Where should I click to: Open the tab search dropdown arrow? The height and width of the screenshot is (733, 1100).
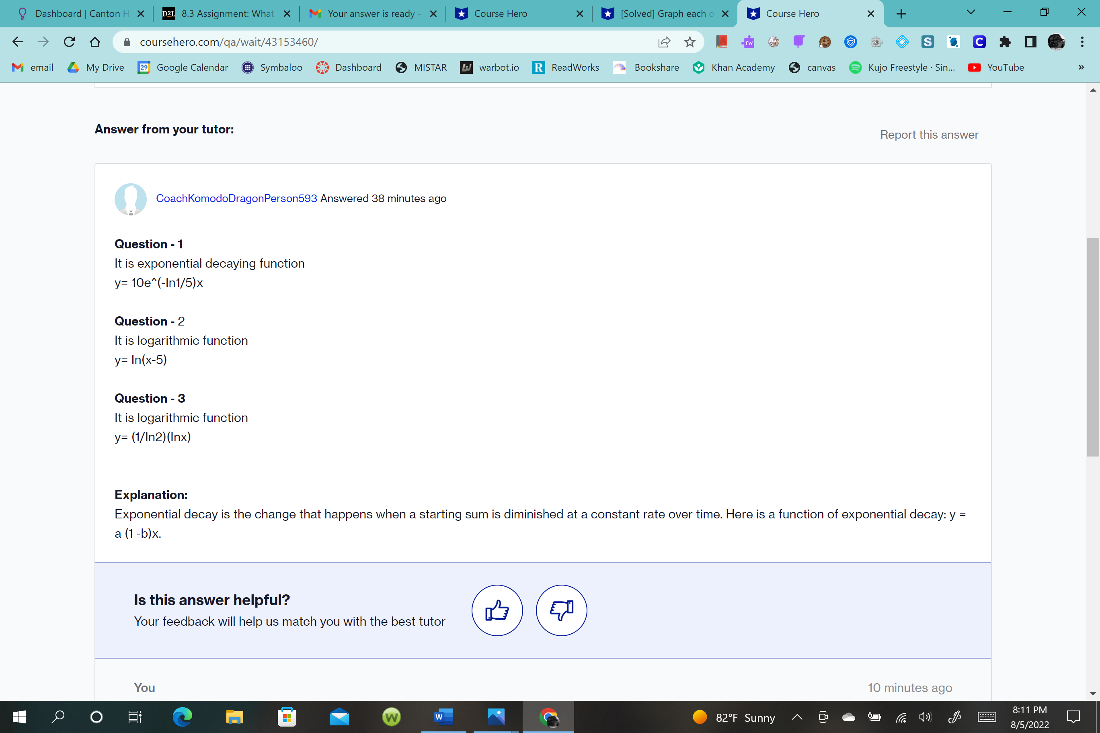click(971, 12)
